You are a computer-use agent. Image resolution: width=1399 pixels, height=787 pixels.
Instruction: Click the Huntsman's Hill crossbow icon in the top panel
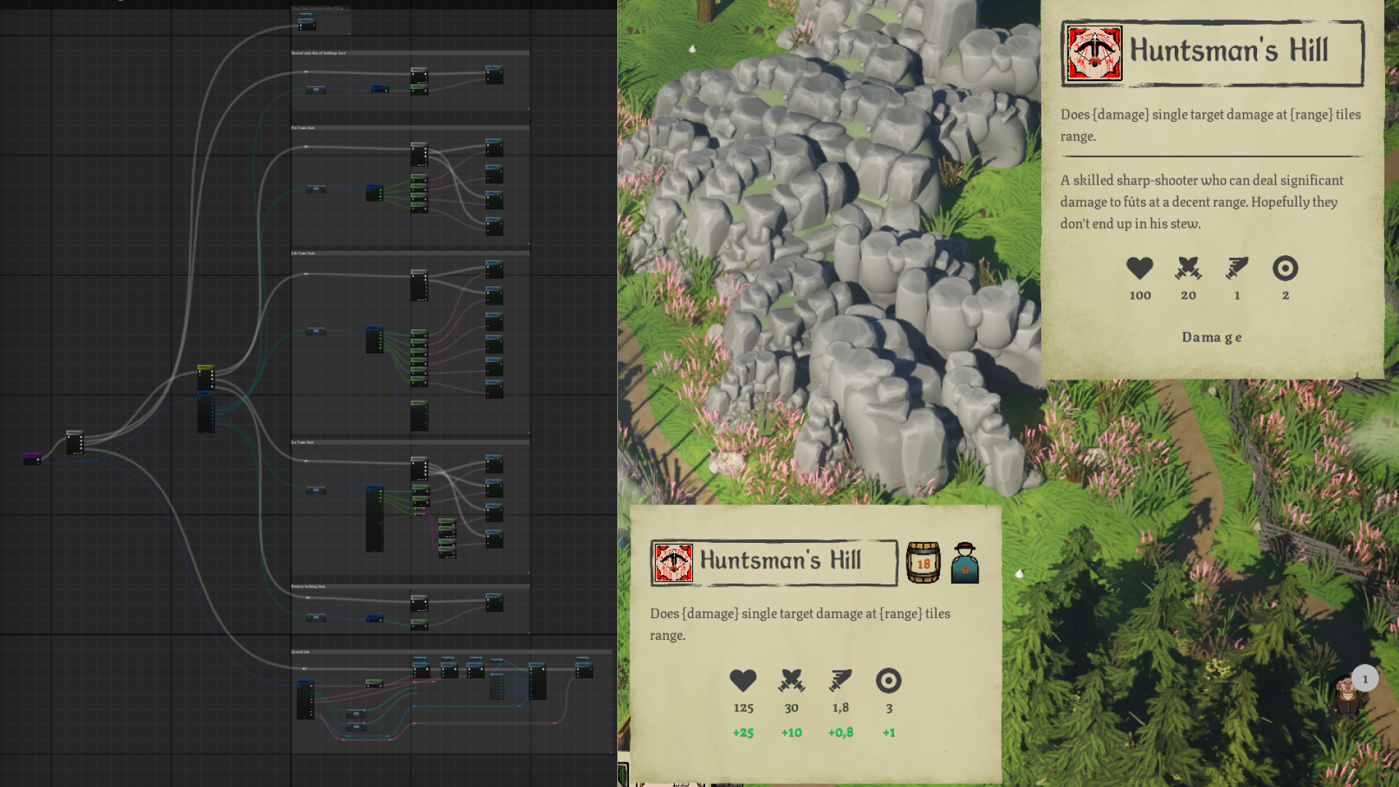click(x=1094, y=54)
